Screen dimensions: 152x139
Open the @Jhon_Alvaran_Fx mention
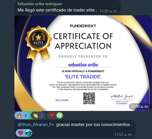pos(36,124)
